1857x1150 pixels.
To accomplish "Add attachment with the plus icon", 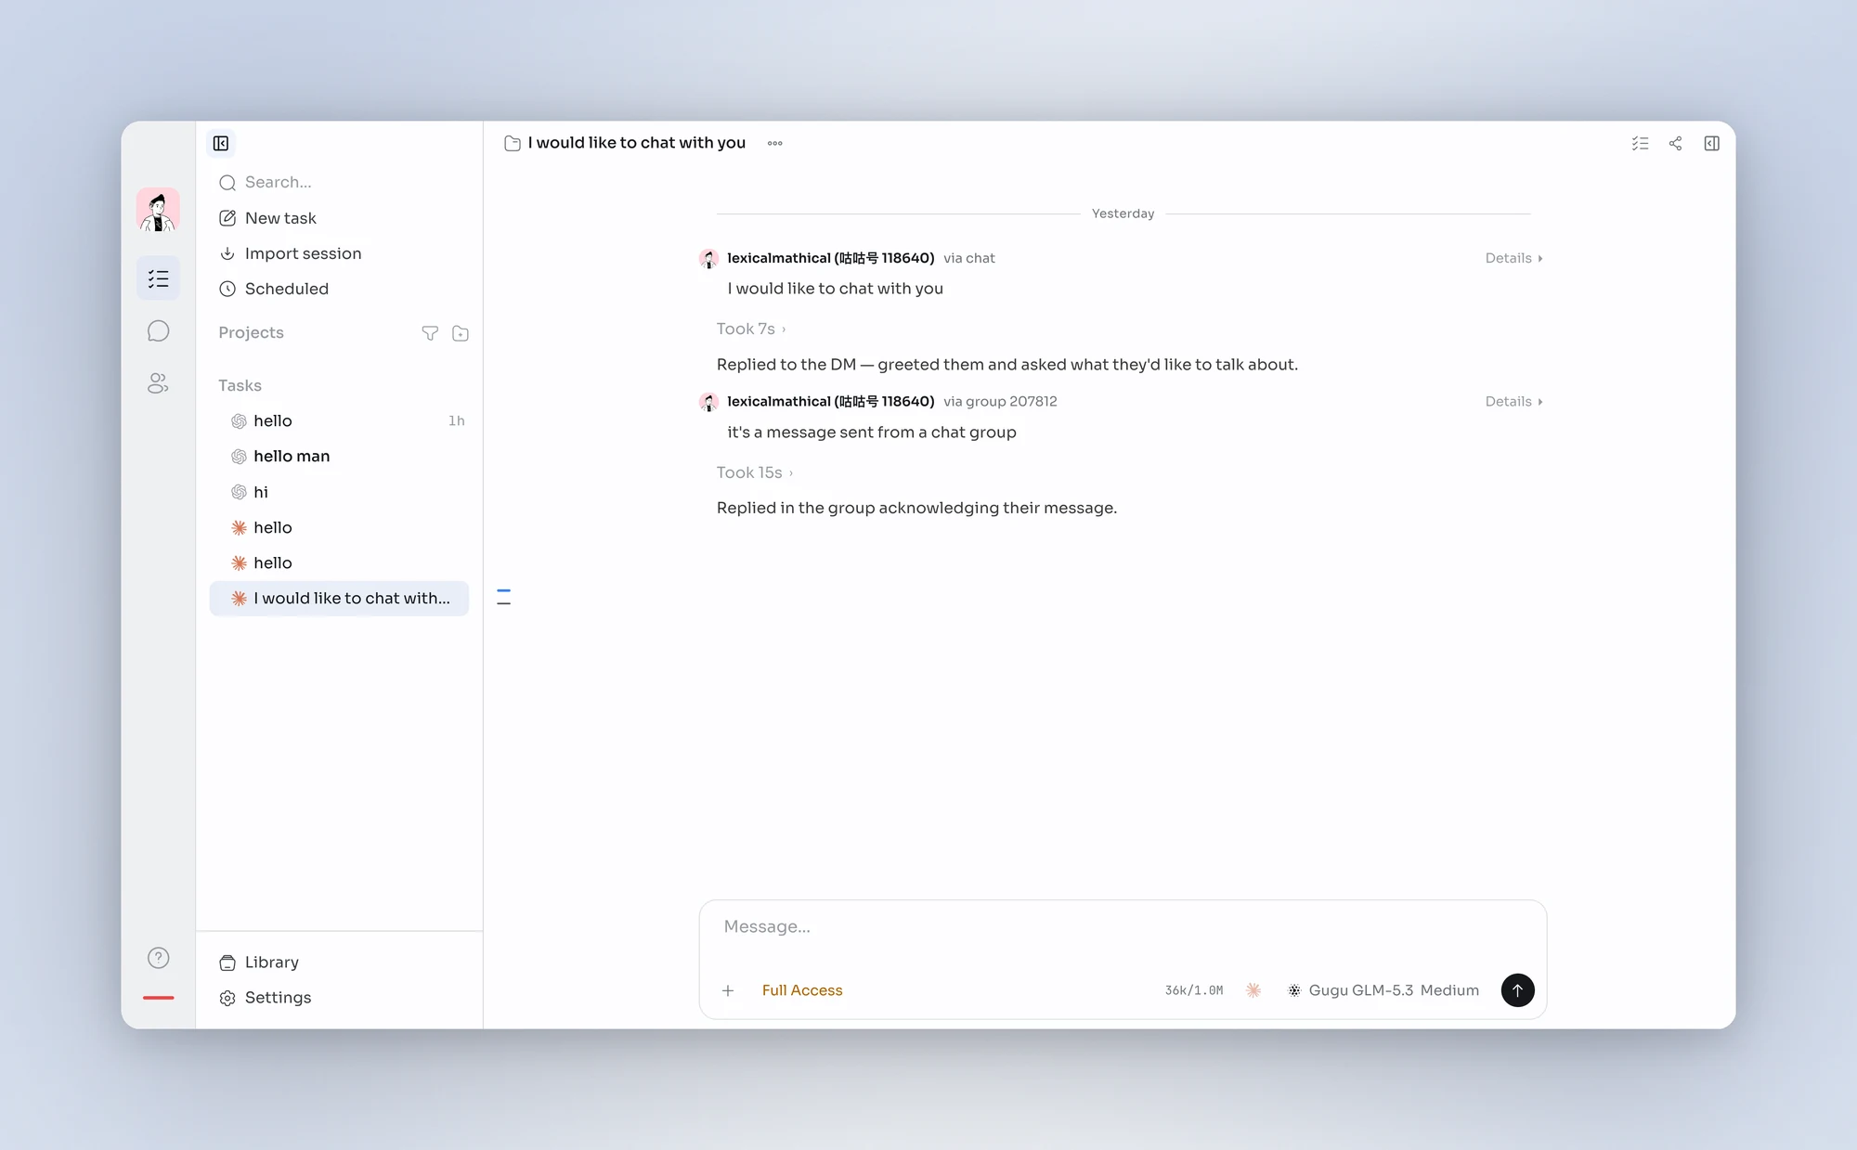I will (728, 990).
